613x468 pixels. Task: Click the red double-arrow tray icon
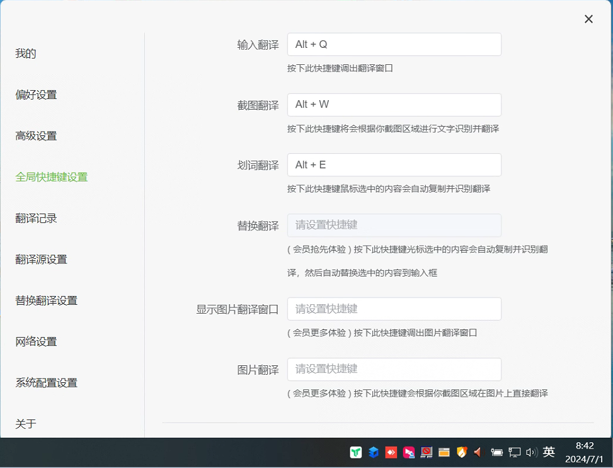pos(391,452)
